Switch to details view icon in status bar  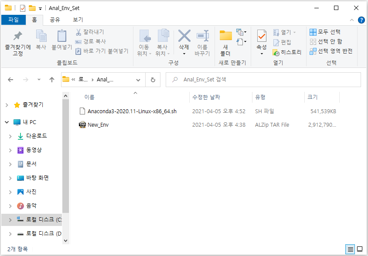tap(351, 249)
